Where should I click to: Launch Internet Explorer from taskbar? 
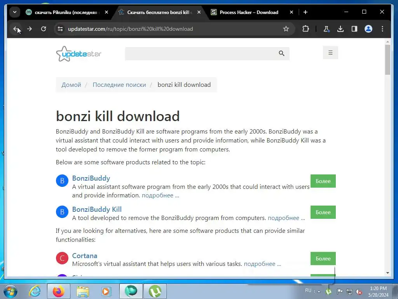(x=34, y=291)
